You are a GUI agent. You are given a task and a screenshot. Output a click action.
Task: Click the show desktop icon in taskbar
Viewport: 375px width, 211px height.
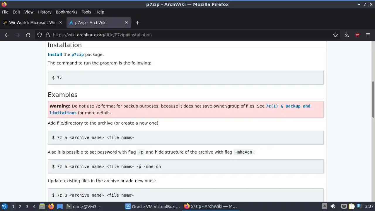click(x=60, y=206)
